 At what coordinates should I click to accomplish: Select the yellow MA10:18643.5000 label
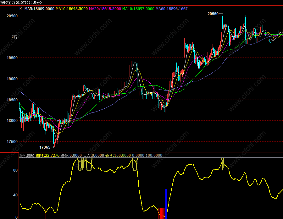pyautogui.click(x=71, y=9)
